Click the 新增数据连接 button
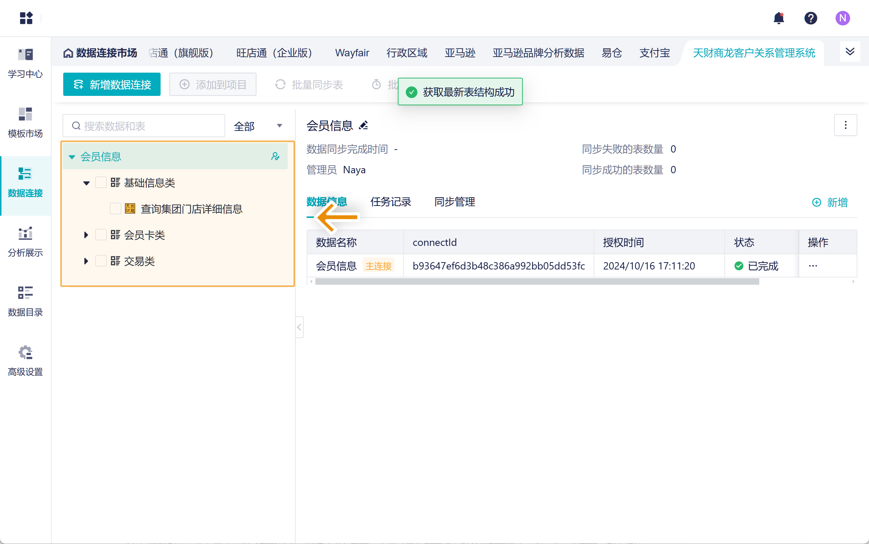 (x=112, y=85)
